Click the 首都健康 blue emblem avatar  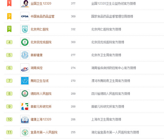point(25,55)
